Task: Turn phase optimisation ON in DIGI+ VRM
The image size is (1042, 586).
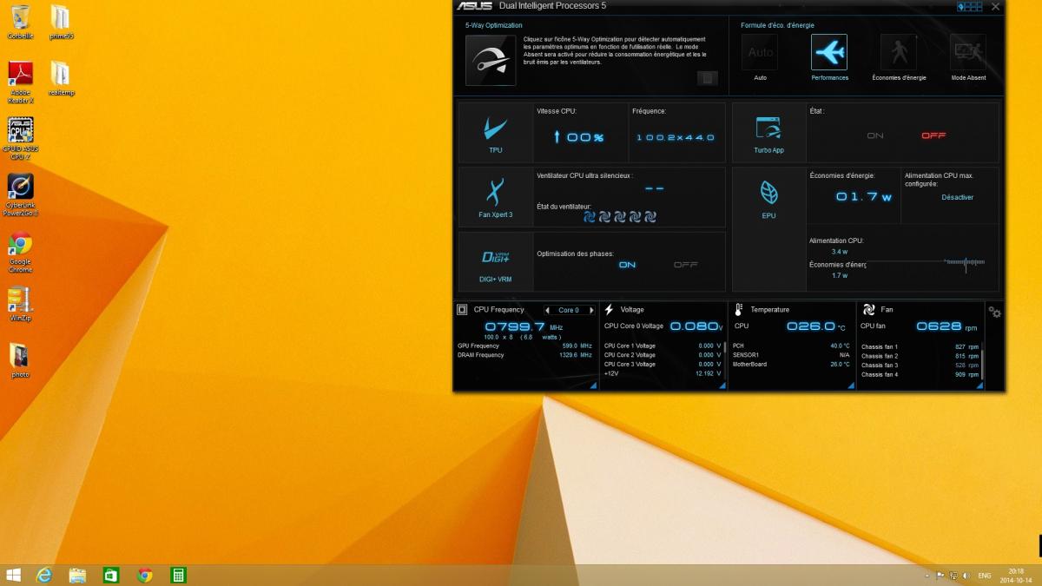Action: (627, 265)
